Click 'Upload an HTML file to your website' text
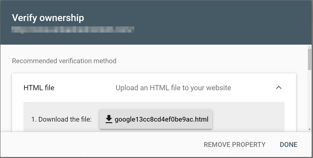This screenshot has height=158, width=313. pyautogui.click(x=173, y=88)
